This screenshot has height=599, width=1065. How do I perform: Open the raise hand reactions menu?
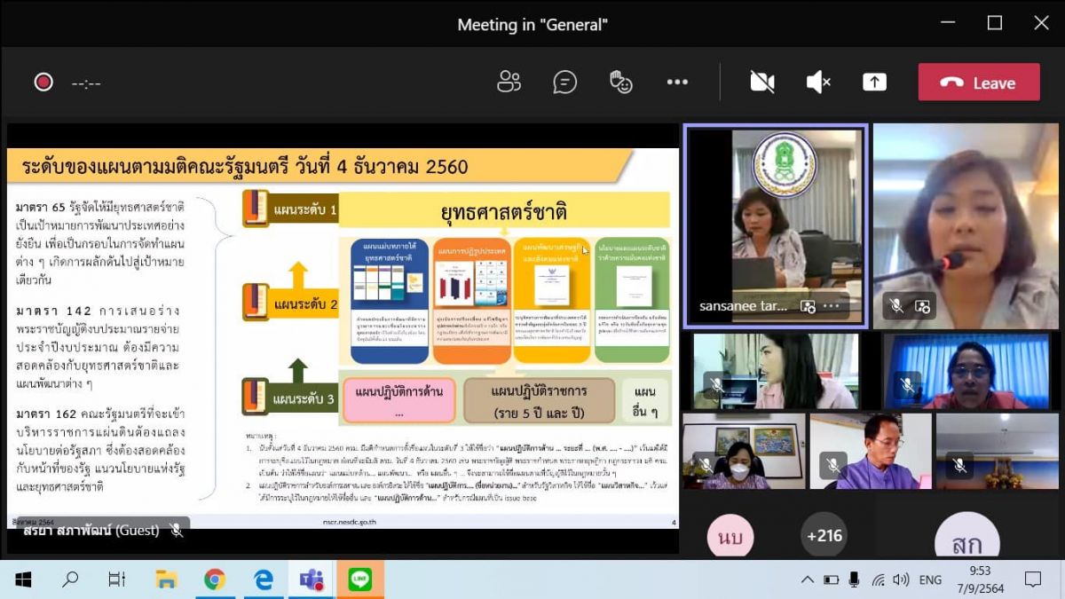pos(620,83)
